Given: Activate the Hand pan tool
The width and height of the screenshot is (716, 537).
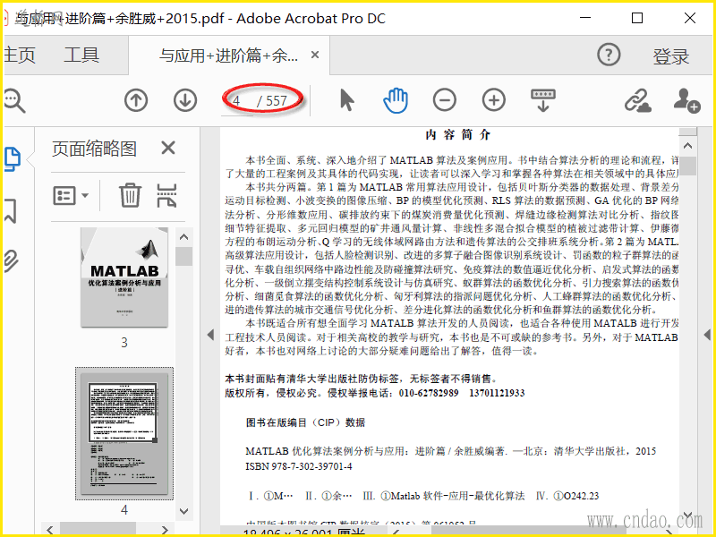Looking at the screenshot, I should click(x=396, y=100).
